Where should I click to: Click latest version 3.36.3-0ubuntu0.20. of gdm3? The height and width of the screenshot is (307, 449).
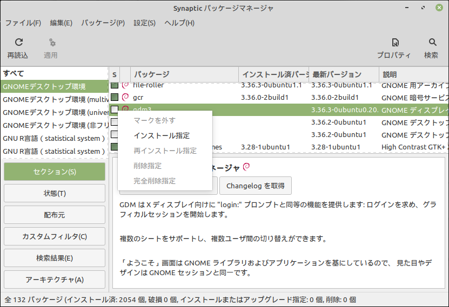click(x=345, y=110)
